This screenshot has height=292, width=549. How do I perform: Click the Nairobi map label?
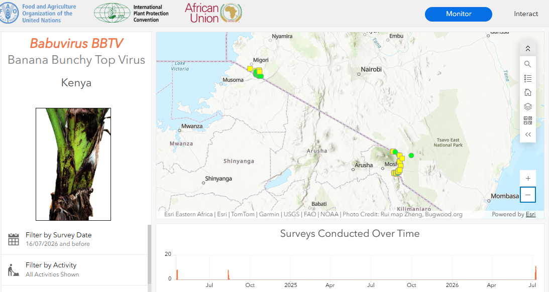tap(371, 69)
